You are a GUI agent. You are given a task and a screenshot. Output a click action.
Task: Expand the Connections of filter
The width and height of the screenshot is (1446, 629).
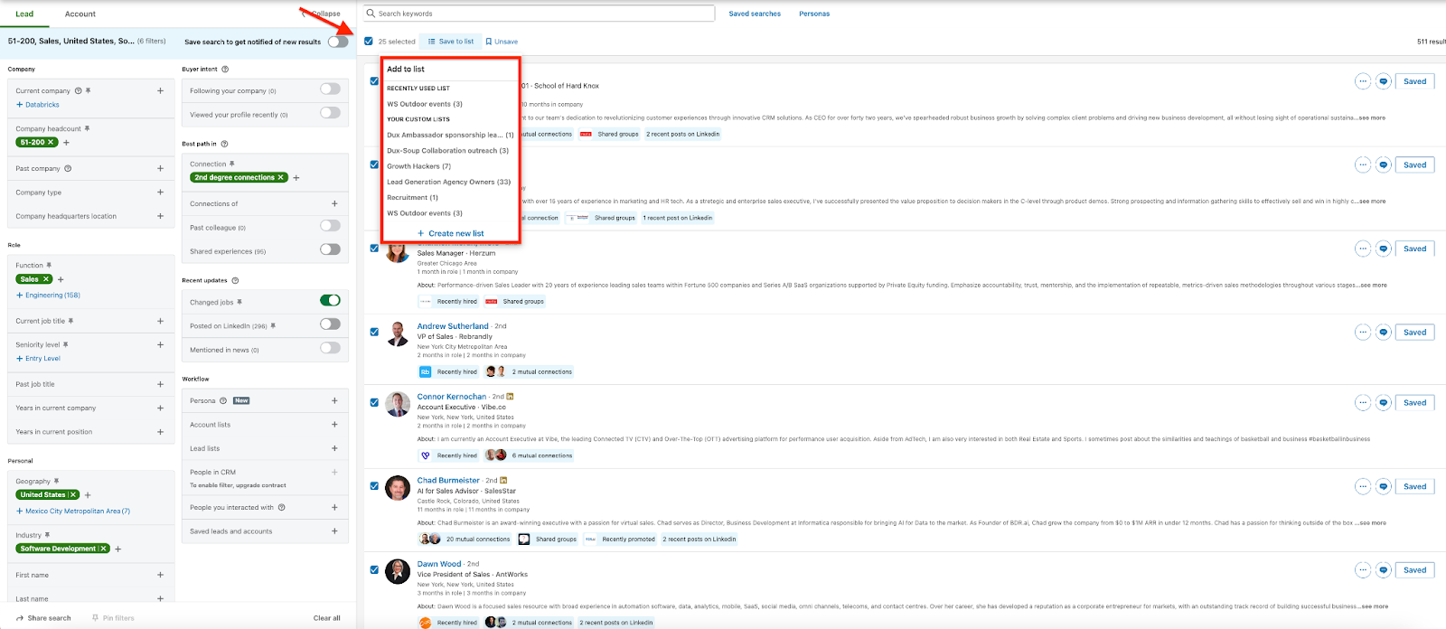point(334,203)
